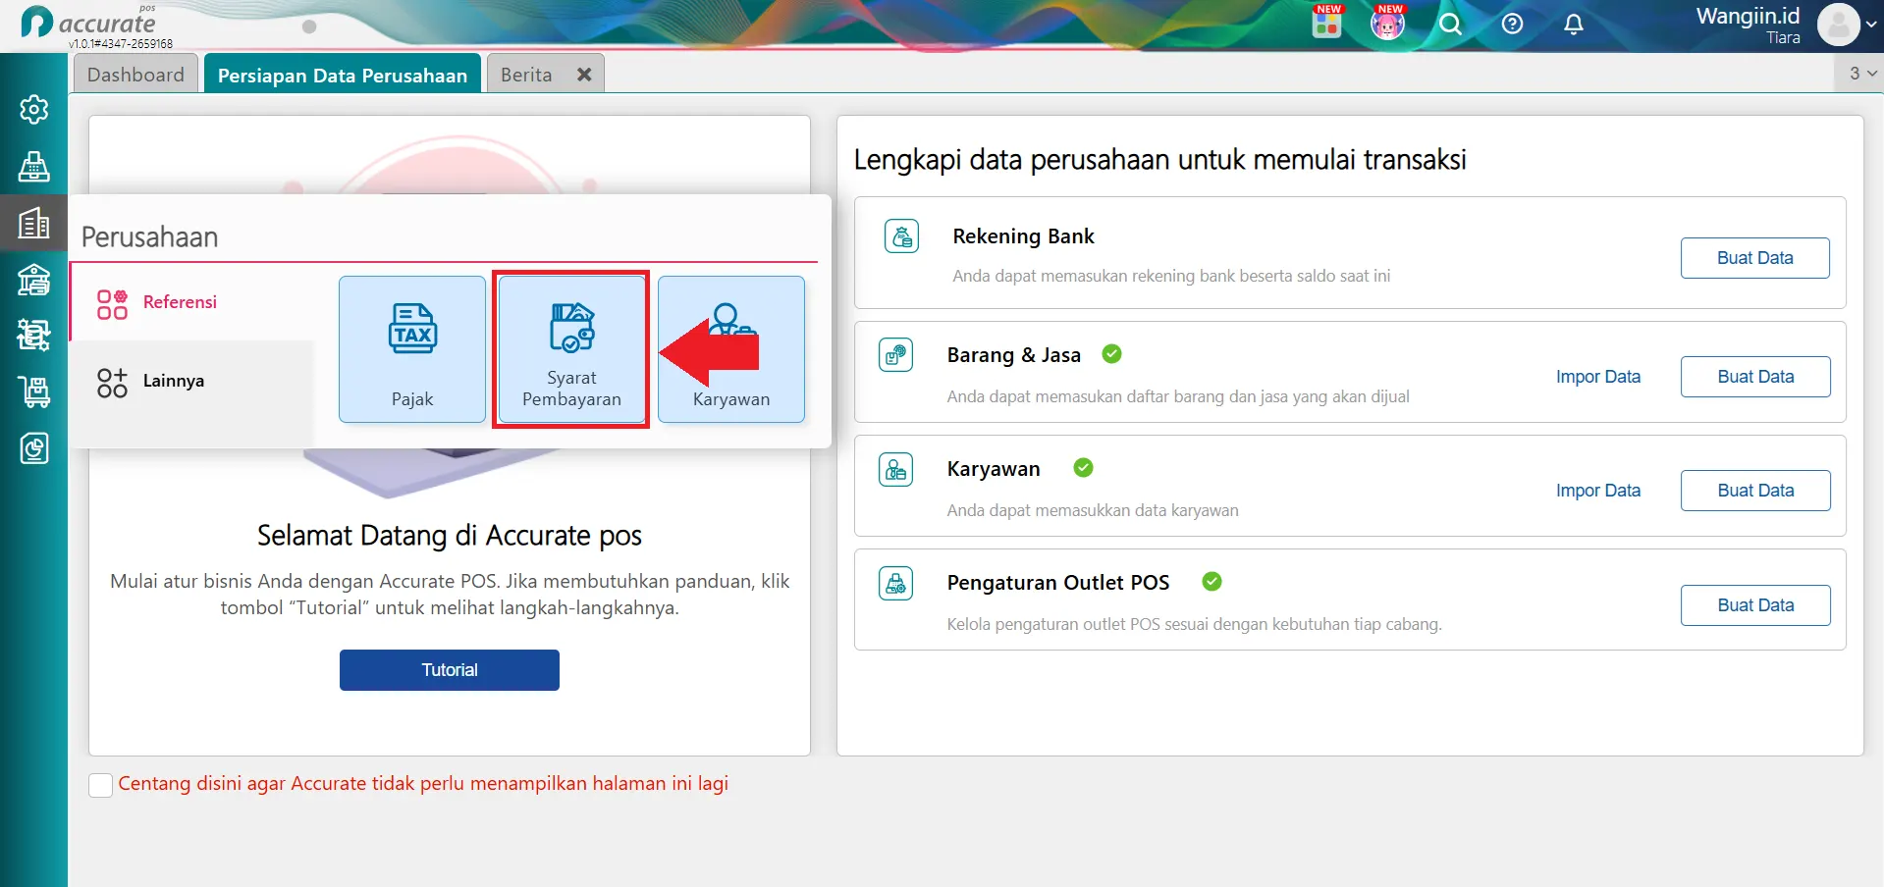Click Impor Data for Karyawan

(1598, 491)
